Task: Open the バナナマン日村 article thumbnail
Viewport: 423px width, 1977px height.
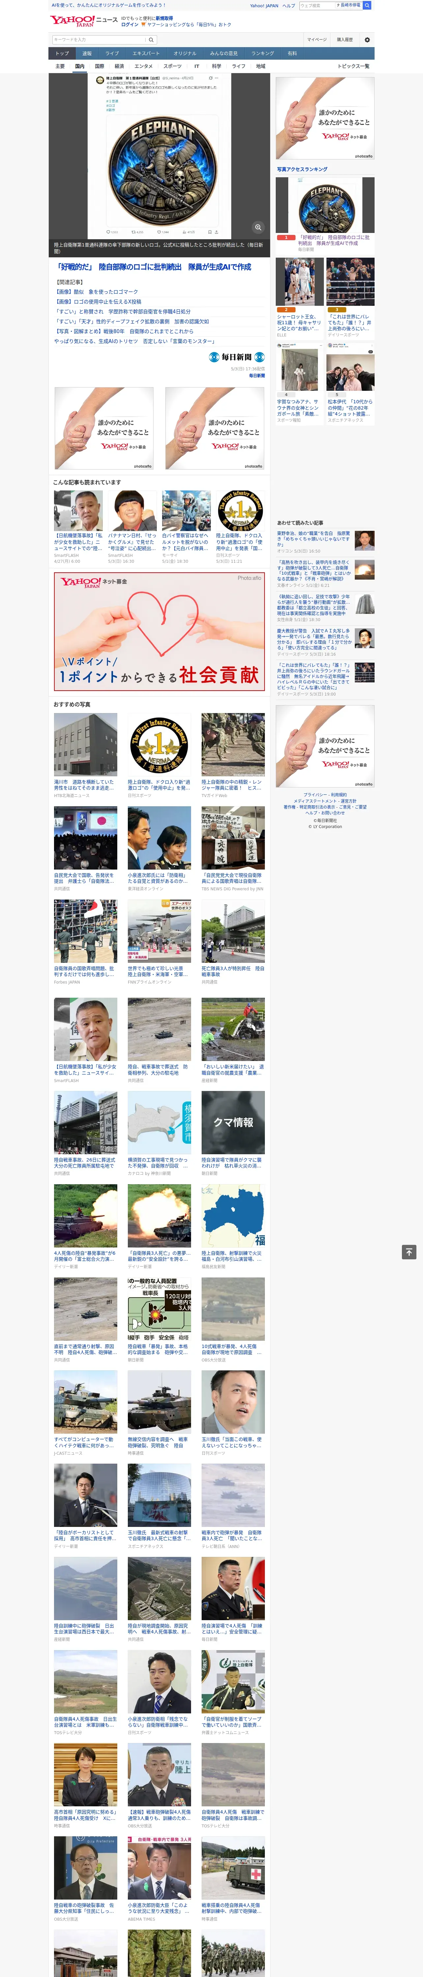Action: [x=132, y=511]
